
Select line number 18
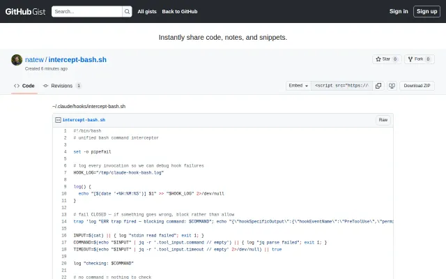click(x=64, y=250)
